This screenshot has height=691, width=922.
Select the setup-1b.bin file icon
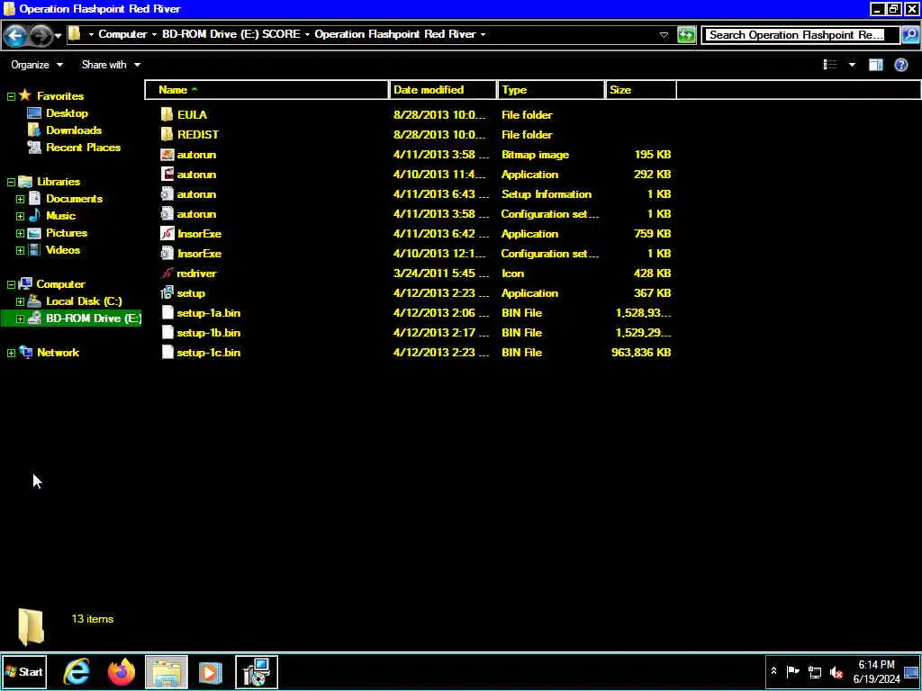pyautogui.click(x=167, y=333)
